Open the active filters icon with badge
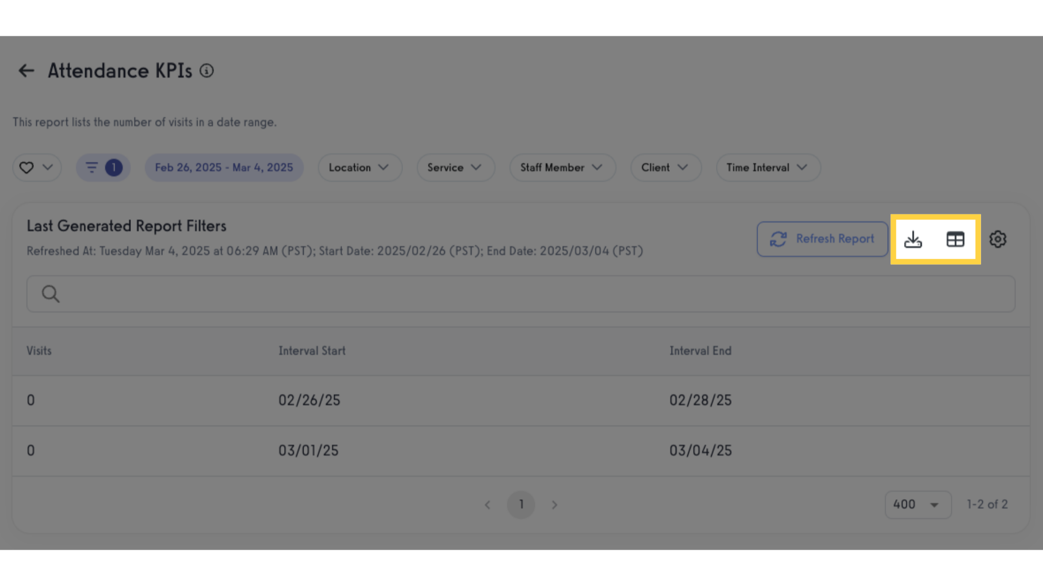The width and height of the screenshot is (1043, 586). (103, 168)
